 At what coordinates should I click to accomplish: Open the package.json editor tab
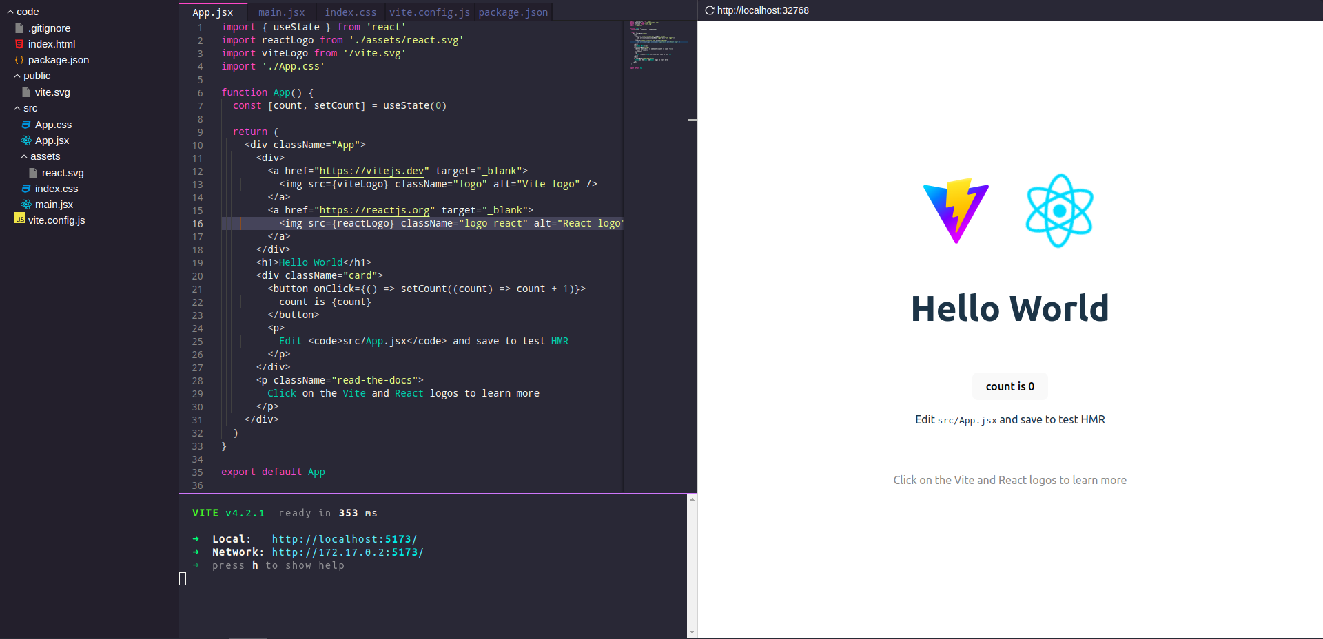pyautogui.click(x=513, y=12)
